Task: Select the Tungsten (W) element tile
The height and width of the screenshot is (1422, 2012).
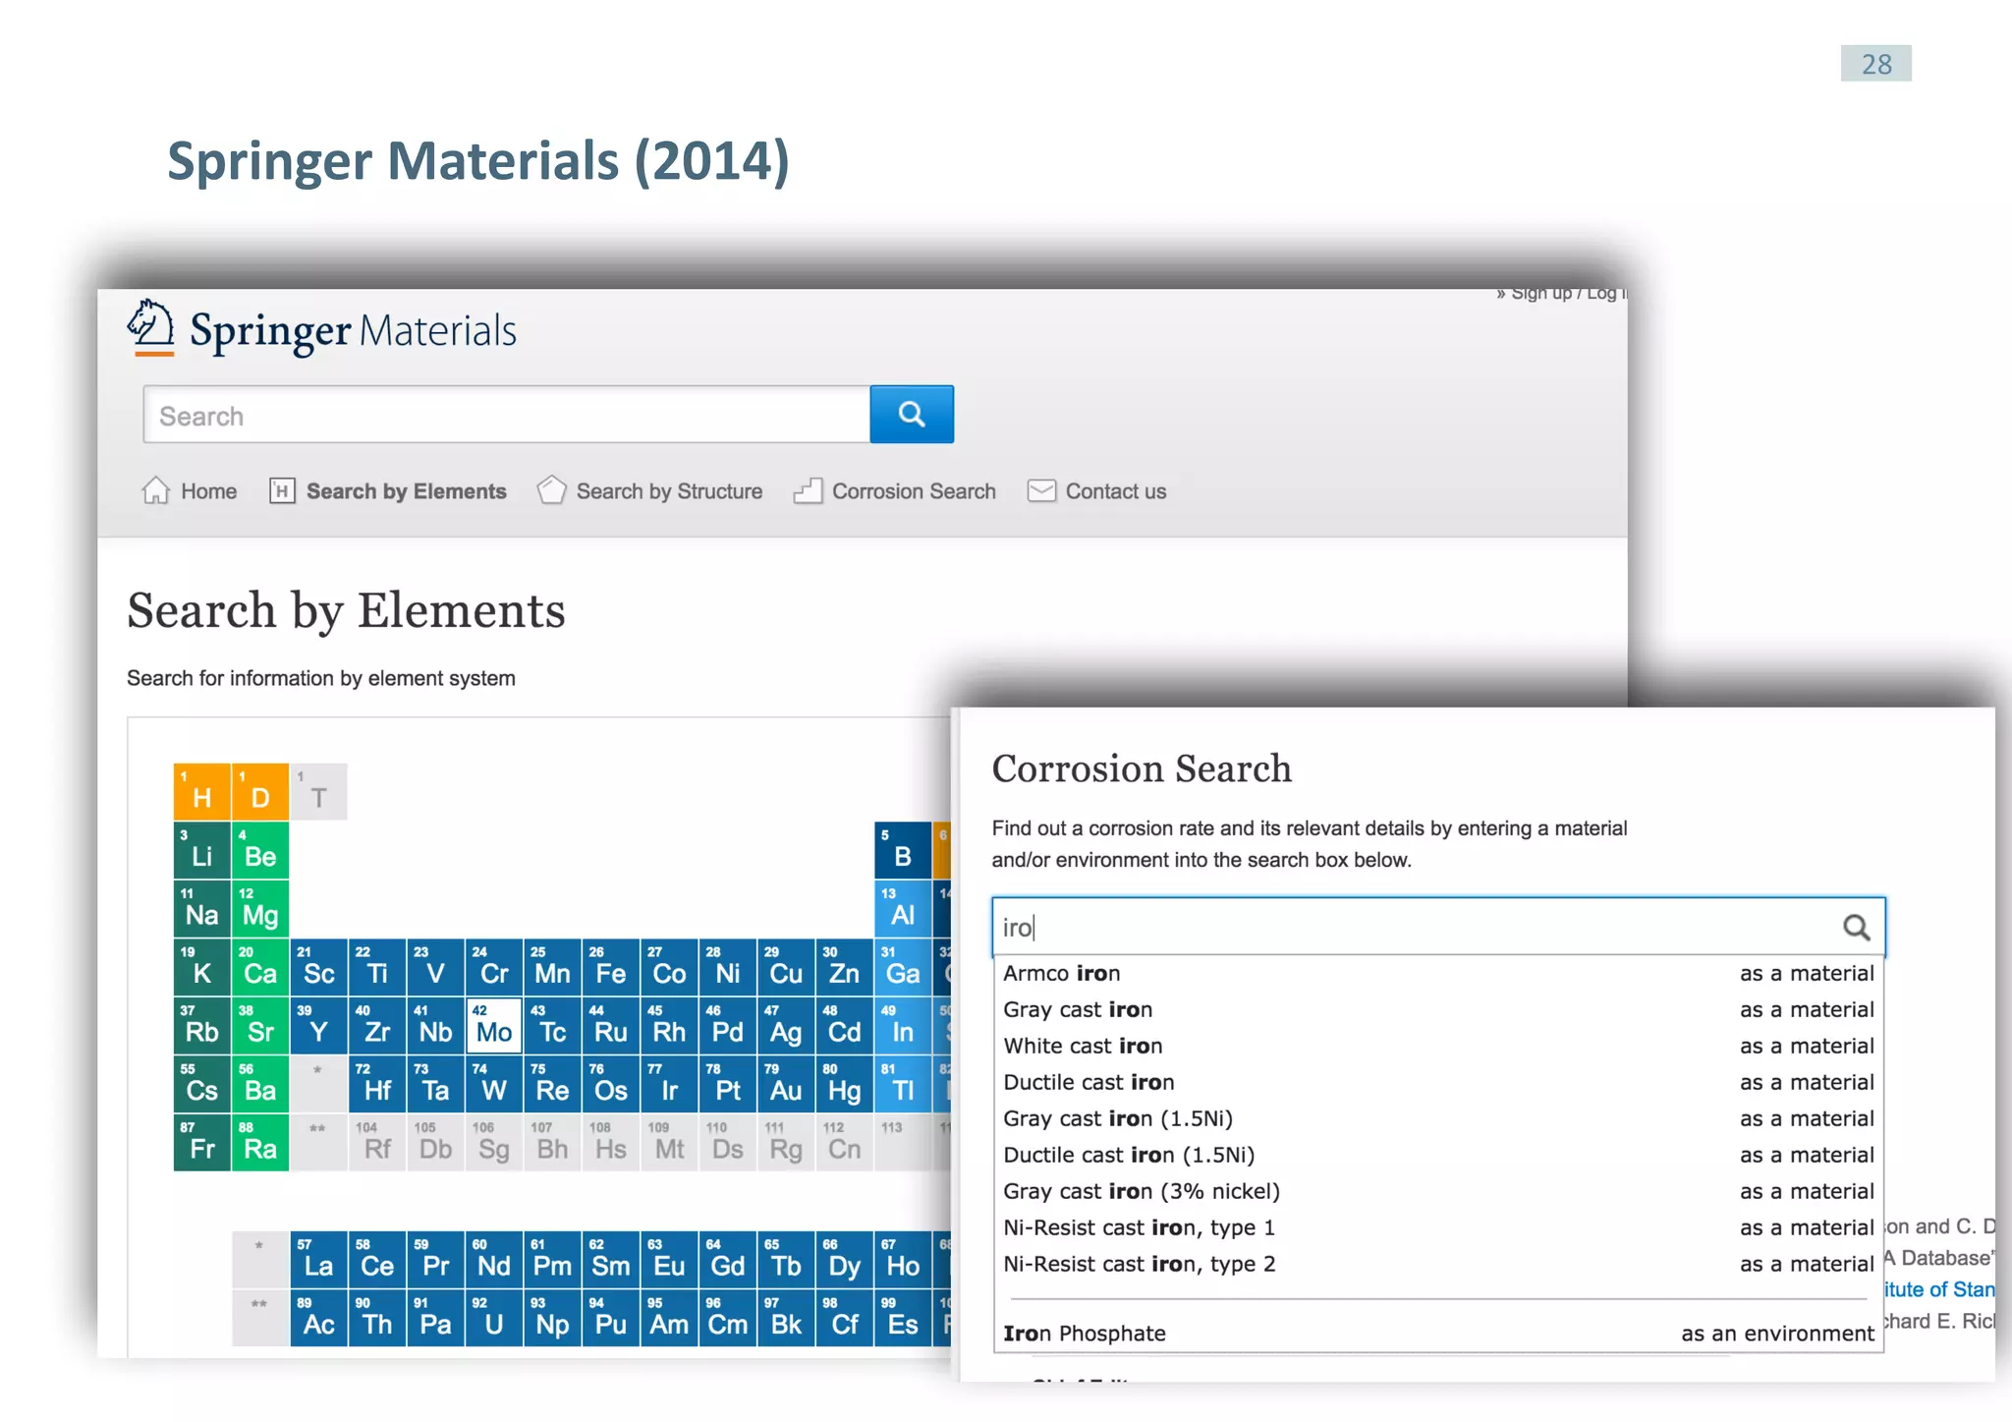Action: point(494,1084)
